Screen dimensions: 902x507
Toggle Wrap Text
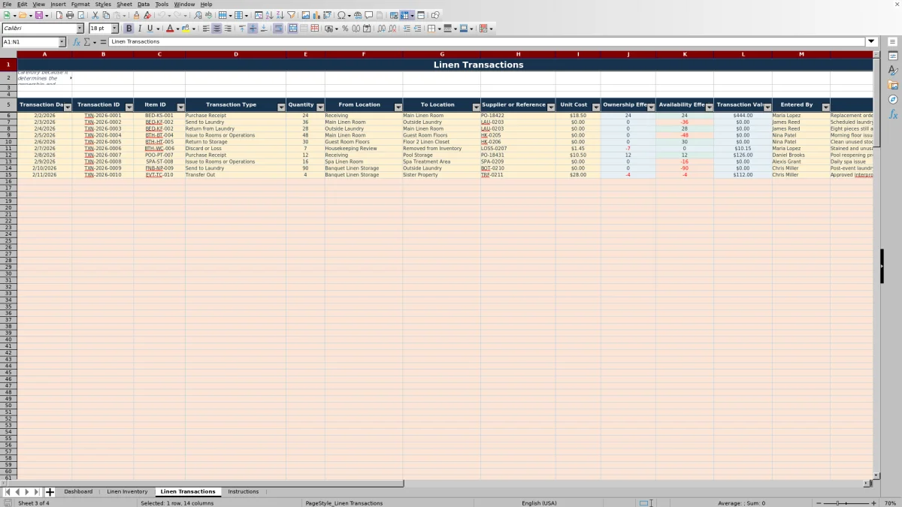click(278, 29)
